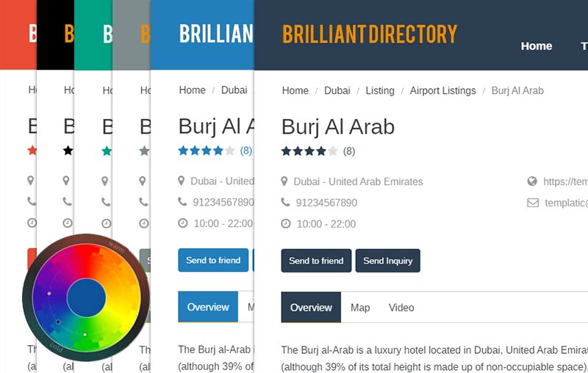Viewport: 588px width, 373px height.
Task: Open the Dubai breadcrumb in navy theme
Action: 337,90
